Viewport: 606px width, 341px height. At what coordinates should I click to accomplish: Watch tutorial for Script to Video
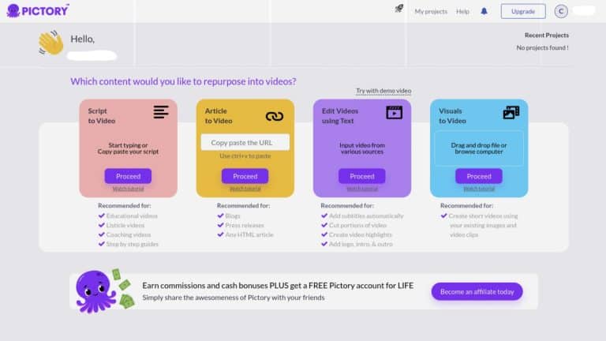point(128,189)
